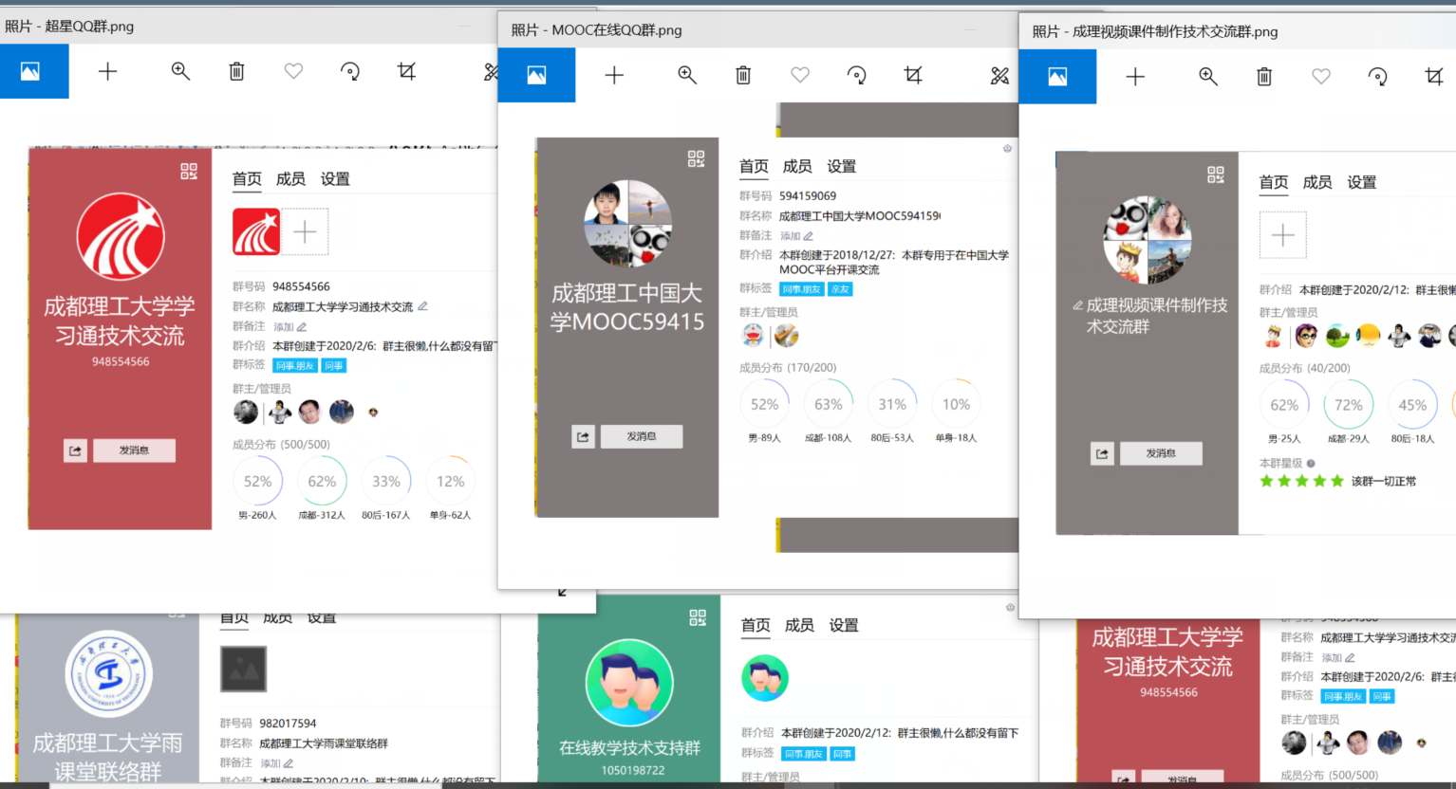This screenshot has height=789, width=1456.
Task: Select 成员 tab in MOOC在线QQ群 picture
Action: point(797,167)
